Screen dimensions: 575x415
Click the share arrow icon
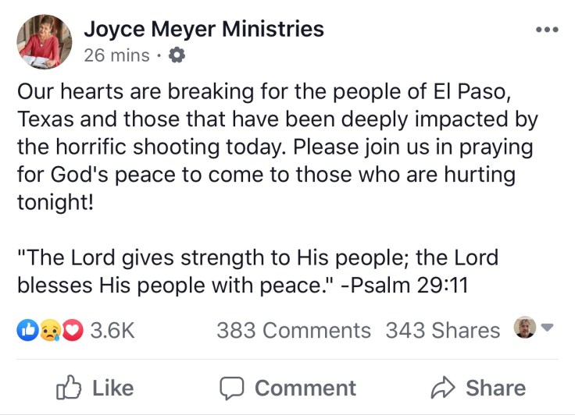pos(442,388)
